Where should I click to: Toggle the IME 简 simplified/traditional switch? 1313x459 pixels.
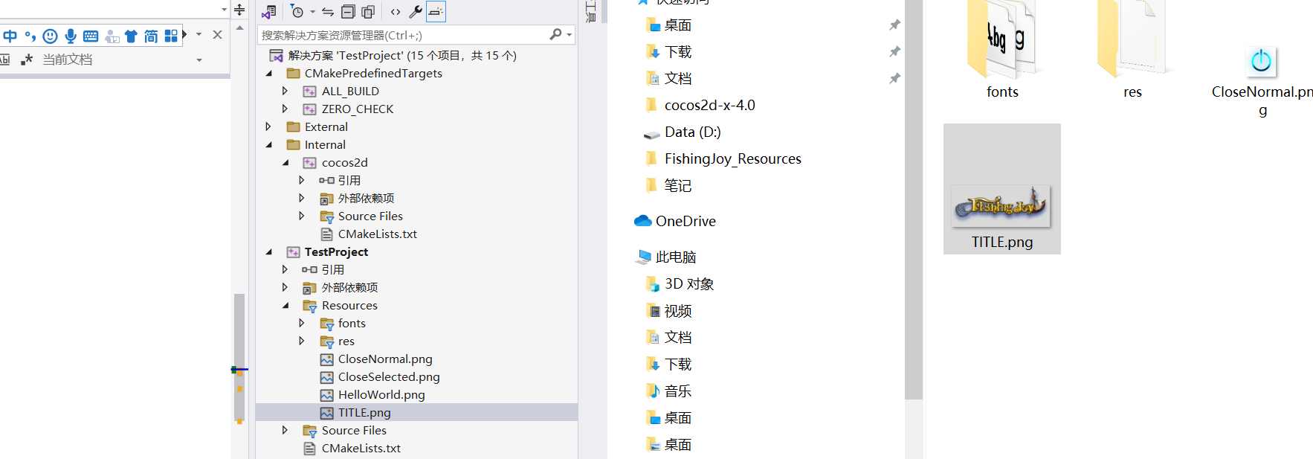click(151, 36)
